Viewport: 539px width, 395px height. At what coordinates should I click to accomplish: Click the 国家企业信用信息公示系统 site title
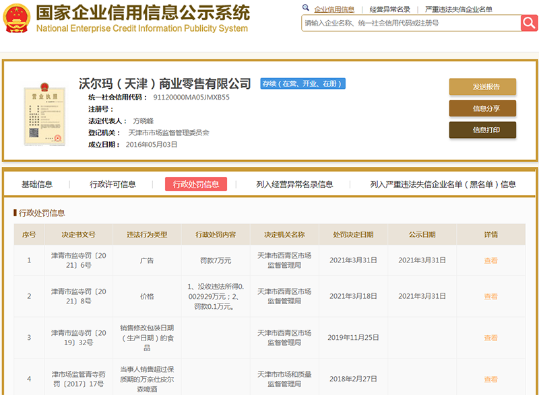143,13
